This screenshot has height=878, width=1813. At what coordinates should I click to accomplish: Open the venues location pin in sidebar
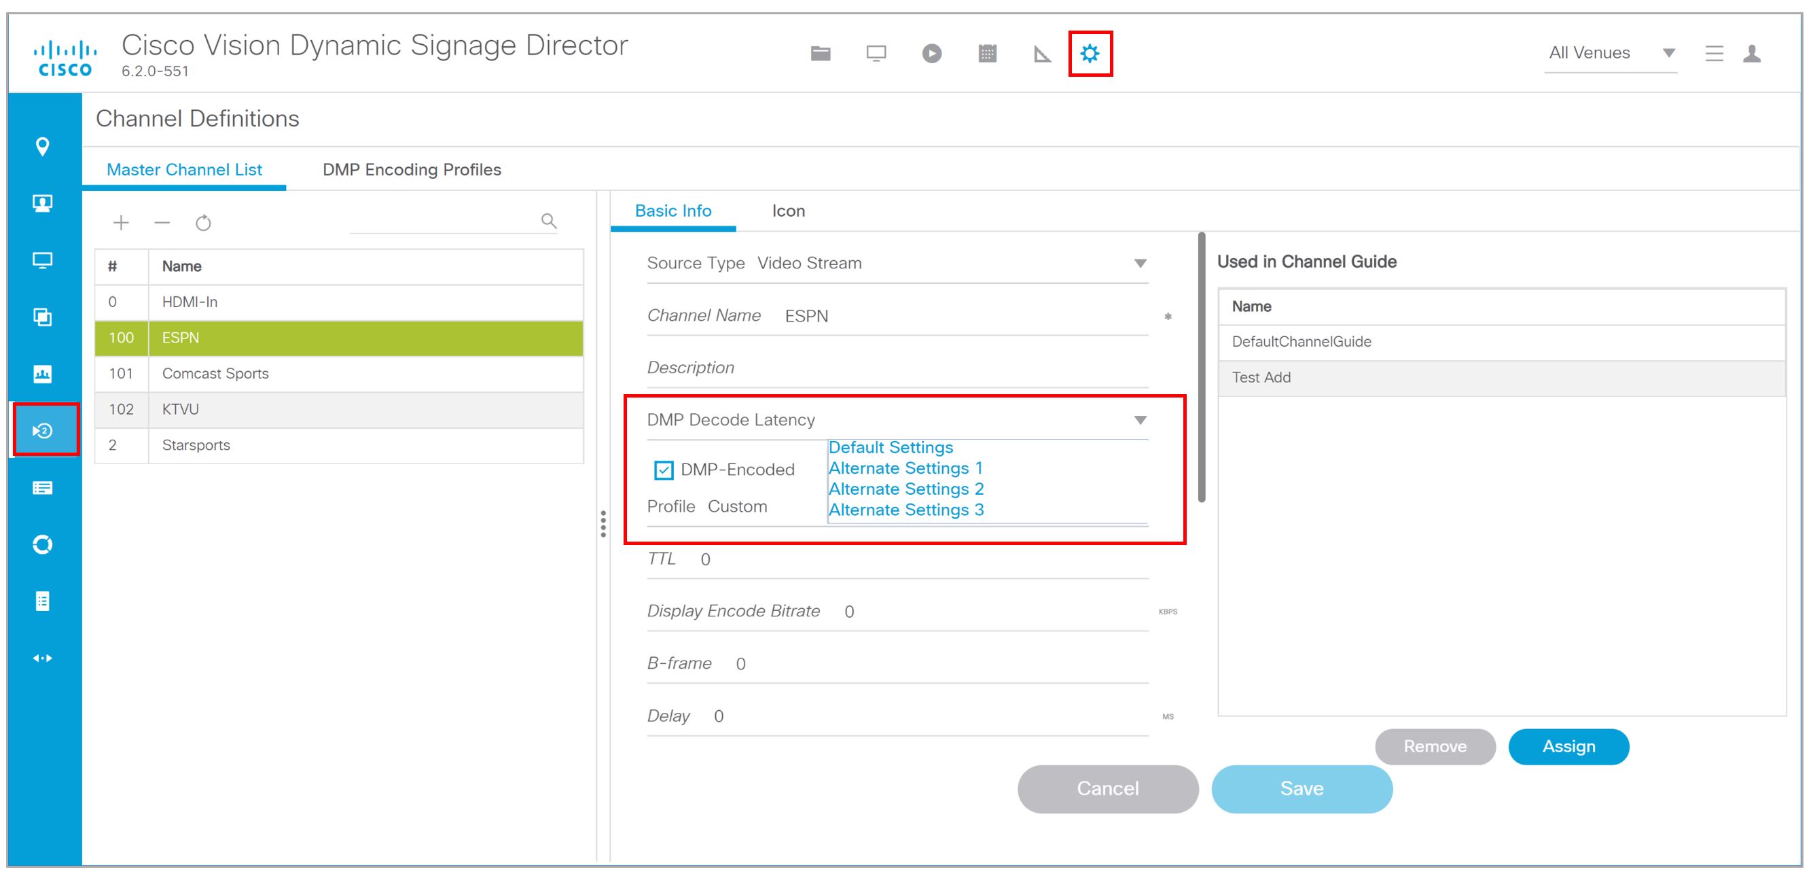[x=43, y=147]
